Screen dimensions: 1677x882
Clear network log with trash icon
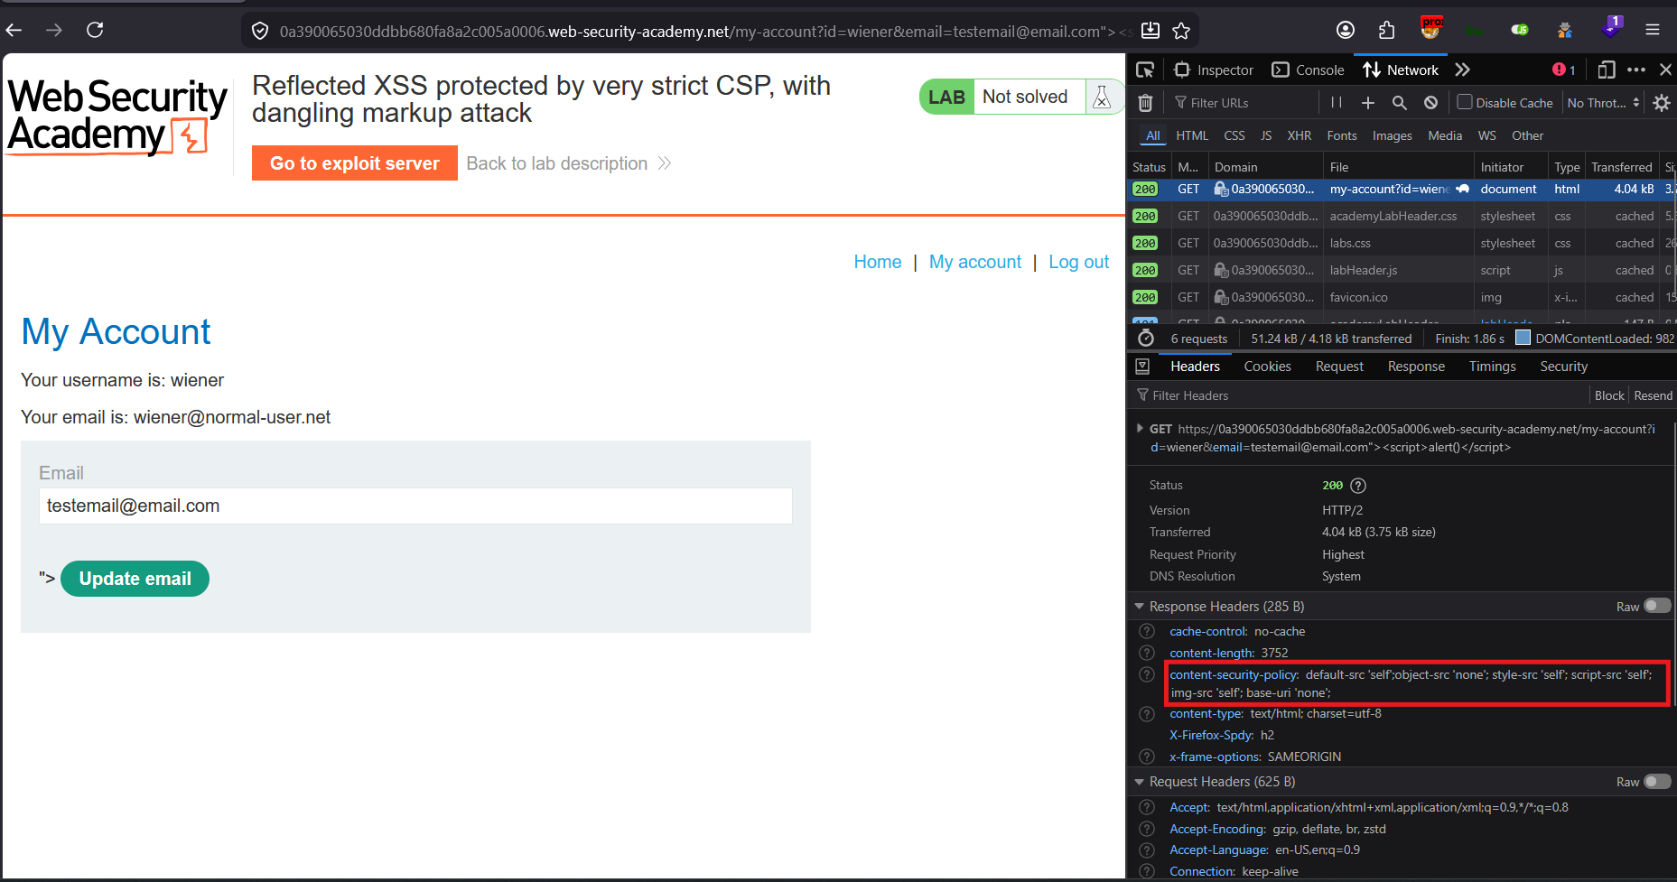(x=1145, y=103)
